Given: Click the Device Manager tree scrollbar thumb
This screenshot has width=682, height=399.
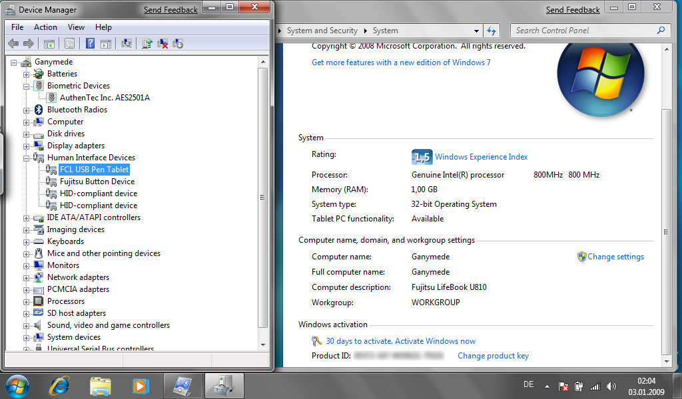Looking at the screenshot, I should point(262,198).
